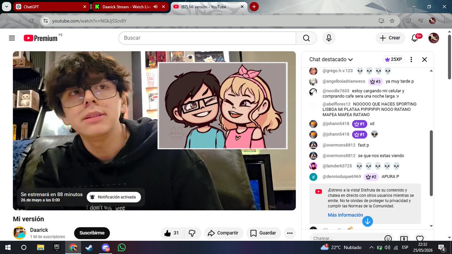Open the notifications bell
452x254 pixels.
click(415, 38)
